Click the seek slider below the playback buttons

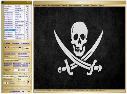[13, 50]
